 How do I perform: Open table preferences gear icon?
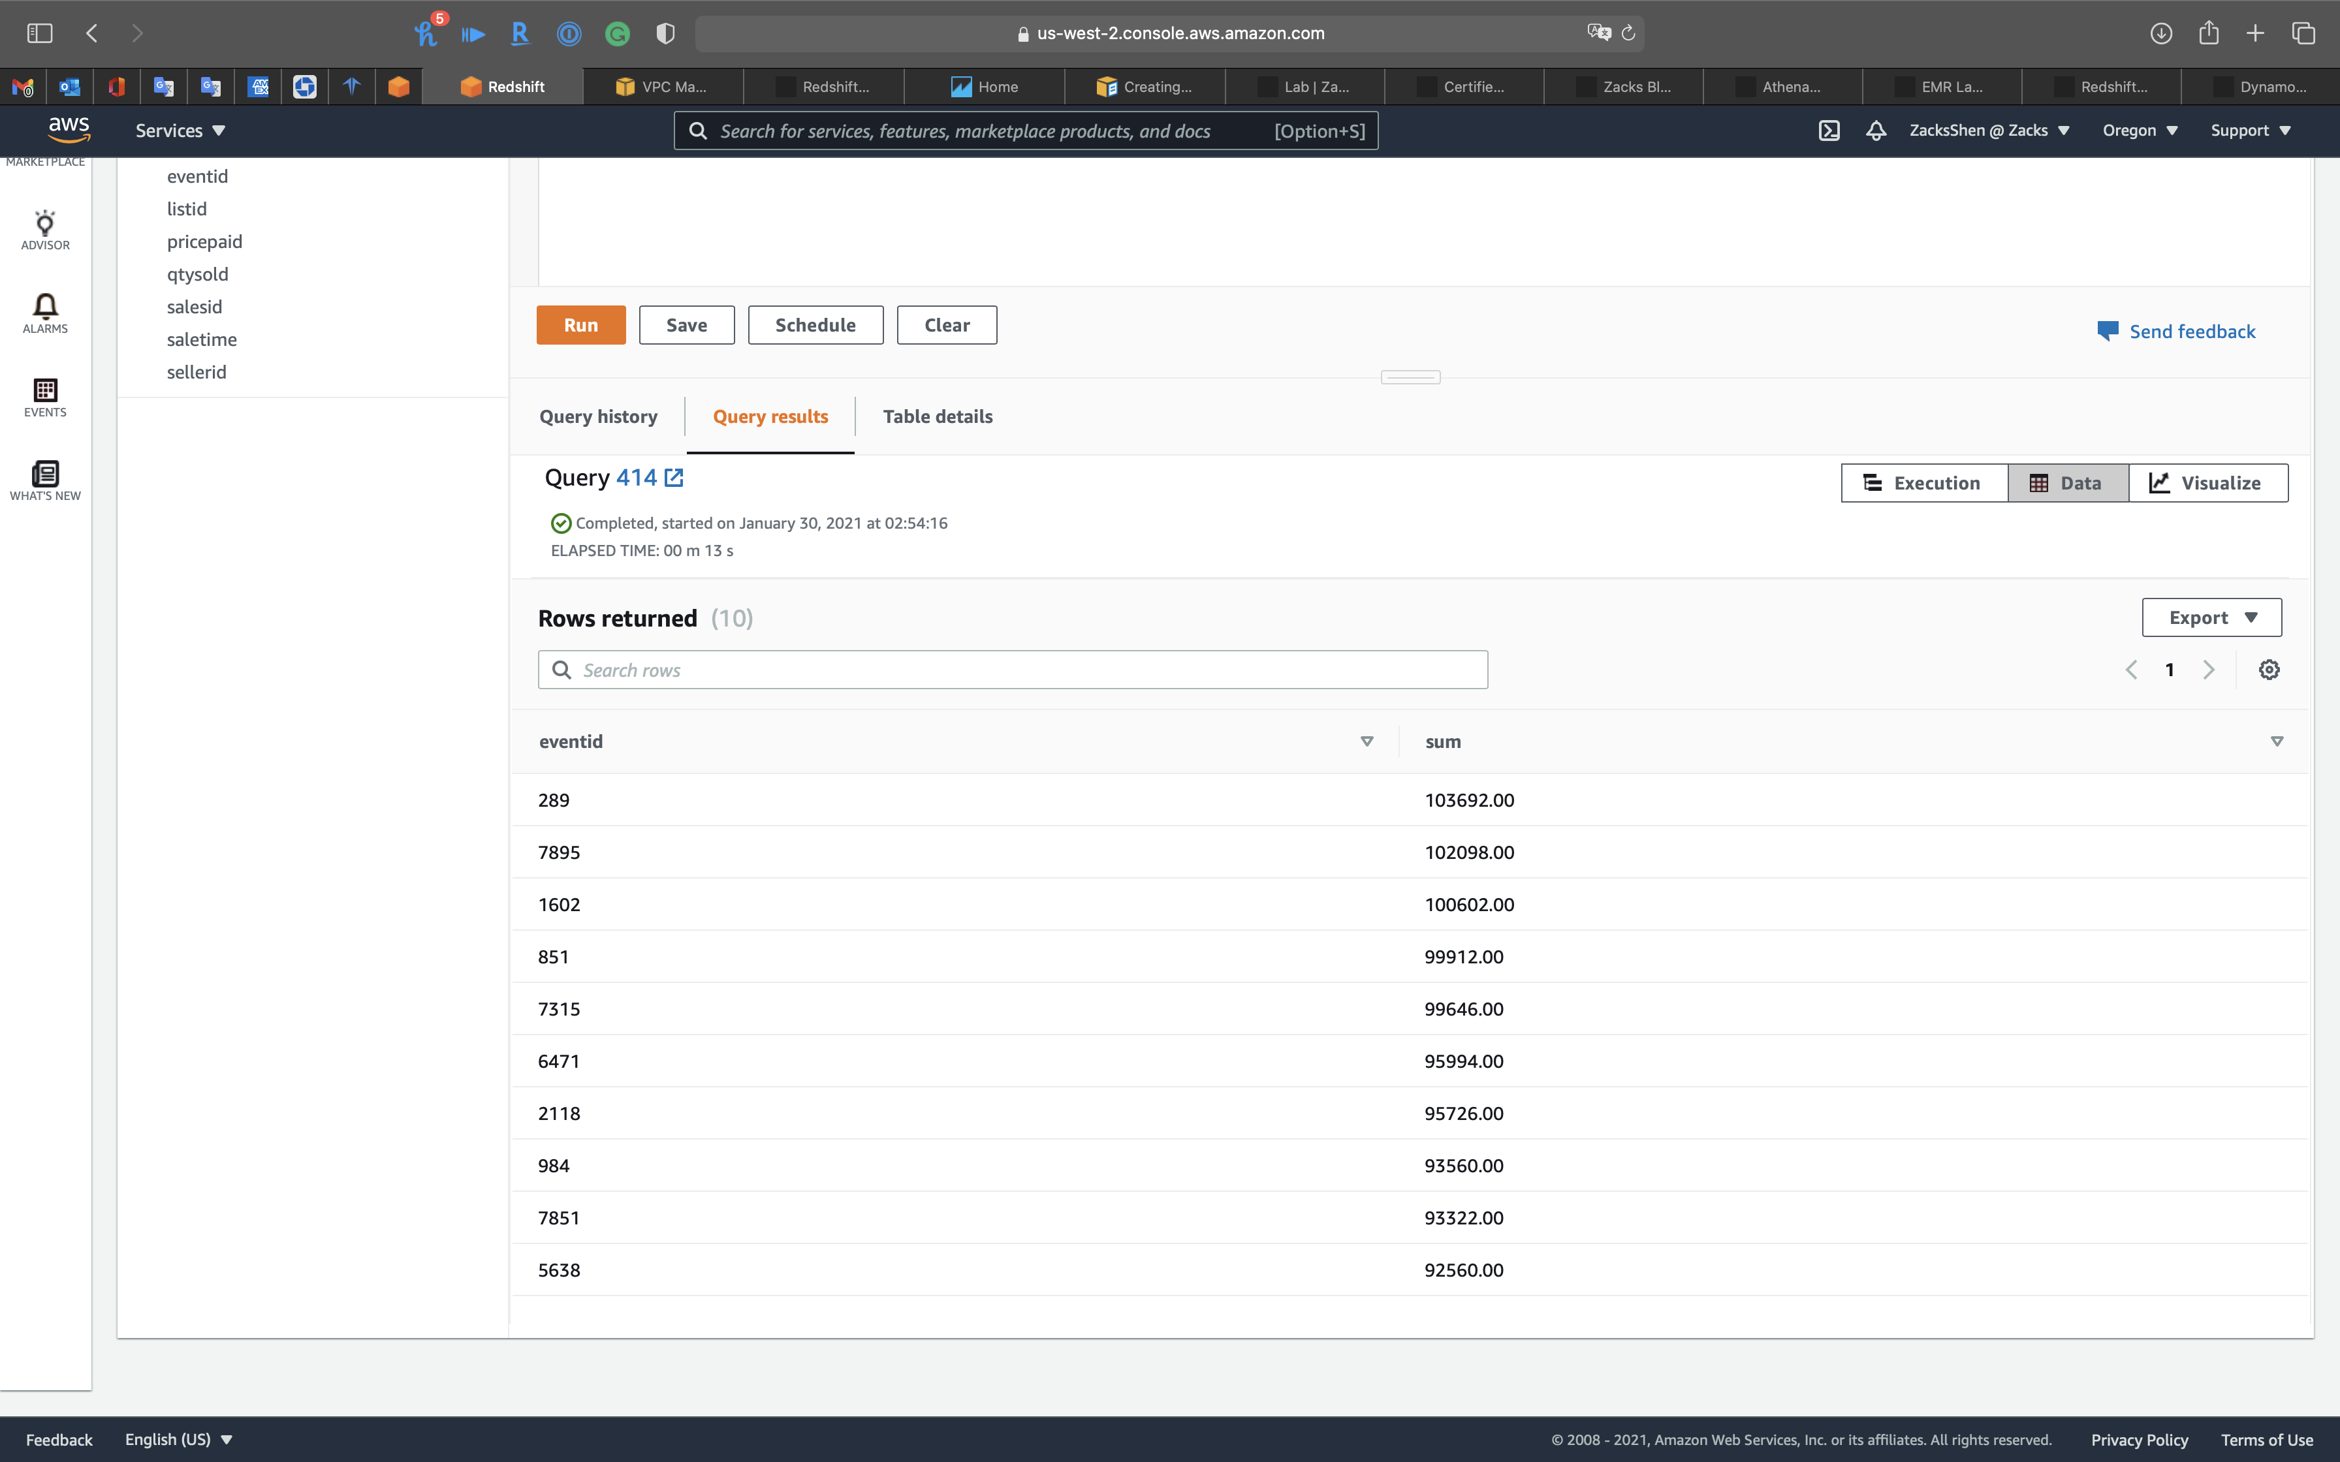coord(2268,670)
